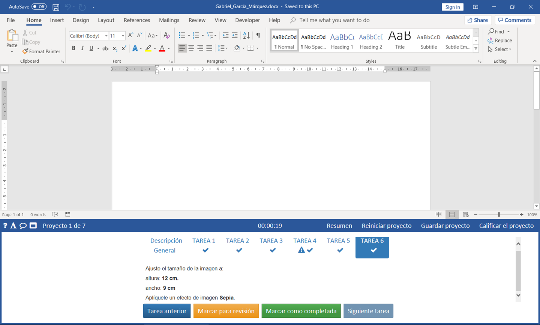
Task: Toggle AutoSave switch
Action: tap(39, 7)
